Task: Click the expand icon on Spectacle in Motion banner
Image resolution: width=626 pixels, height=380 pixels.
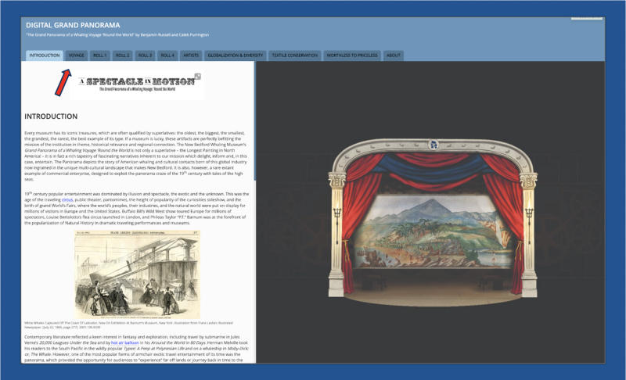Action: 197,76
